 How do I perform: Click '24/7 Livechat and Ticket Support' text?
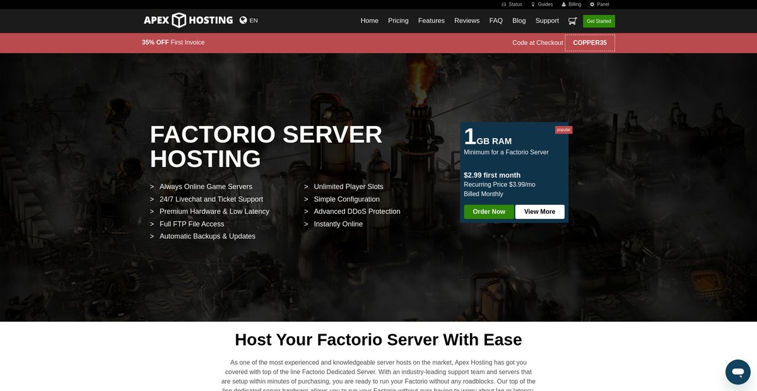[x=211, y=199]
